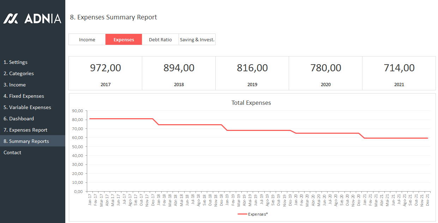Switch to Debt Ratio tab
438x223 pixels.
click(x=160, y=40)
